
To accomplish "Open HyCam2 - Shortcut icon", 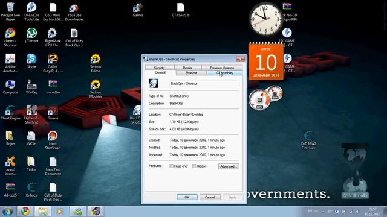I will [31, 114].
